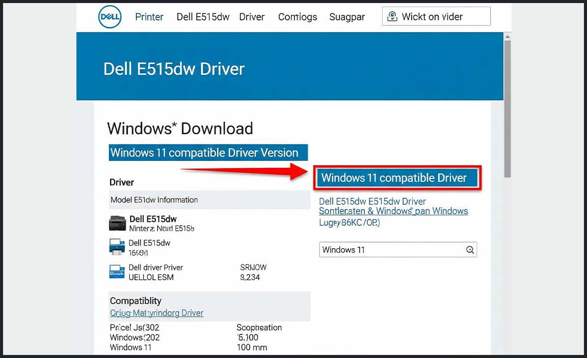Click the 'UELLOL ESM' text

(x=151, y=277)
